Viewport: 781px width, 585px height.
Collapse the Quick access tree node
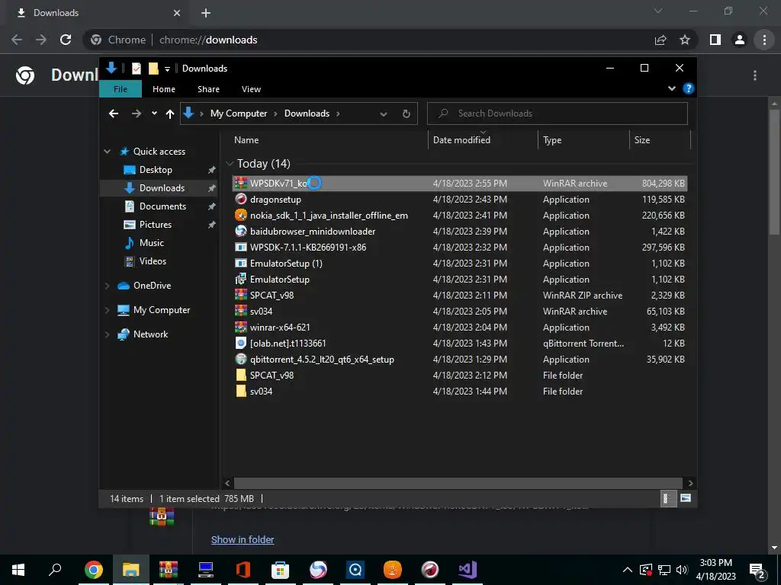[x=107, y=152]
